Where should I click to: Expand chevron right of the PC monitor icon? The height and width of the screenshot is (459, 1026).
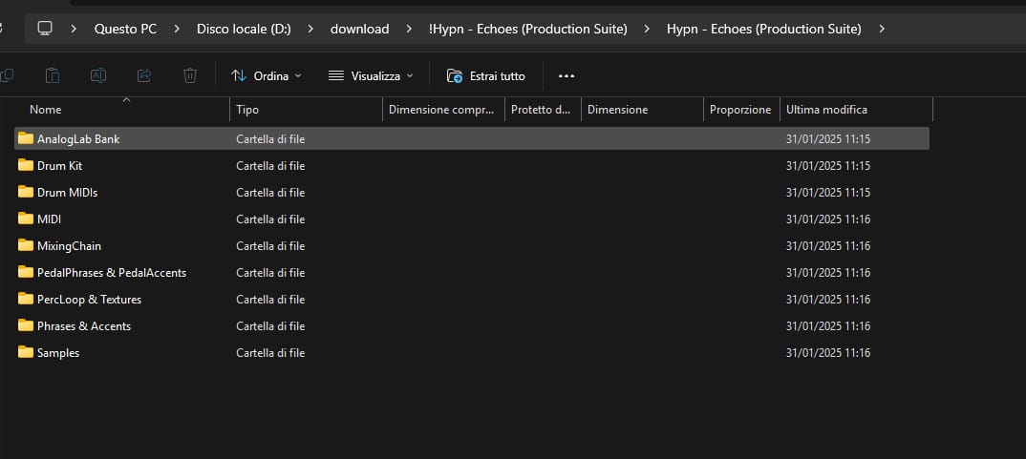[x=74, y=29]
